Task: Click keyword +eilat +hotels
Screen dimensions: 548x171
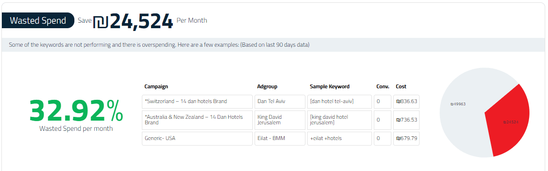Action: tap(339, 139)
